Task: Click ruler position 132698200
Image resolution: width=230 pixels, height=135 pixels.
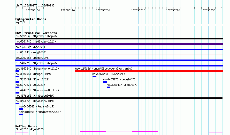Action: (x=103, y=10)
